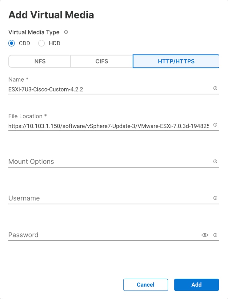Switch to the CIFS tab
This screenshot has height=299, width=228.
tap(102, 61)
